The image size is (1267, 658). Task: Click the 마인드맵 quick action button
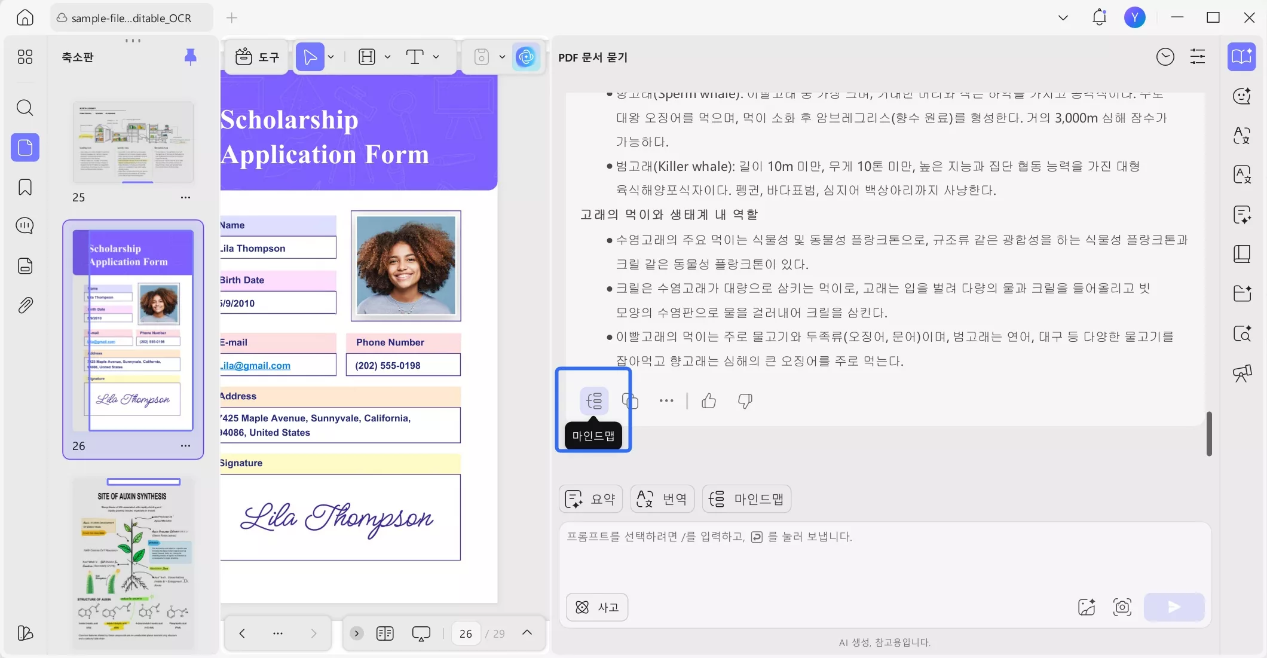[x=746, y=498]
